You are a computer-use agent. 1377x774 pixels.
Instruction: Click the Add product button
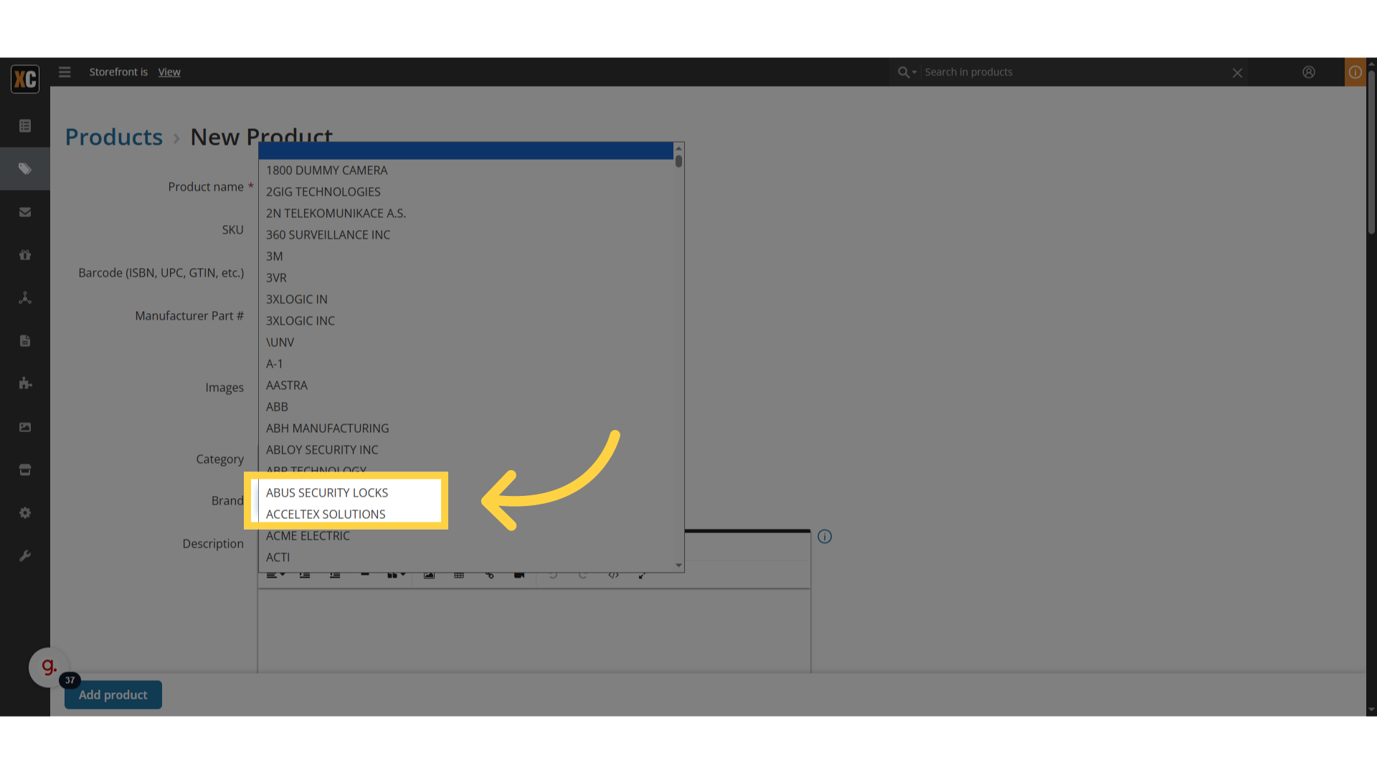pos(113,694)
